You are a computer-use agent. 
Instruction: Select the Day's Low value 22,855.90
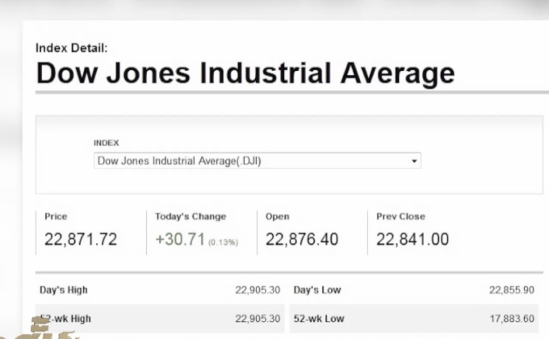click(x=511, y=290)
